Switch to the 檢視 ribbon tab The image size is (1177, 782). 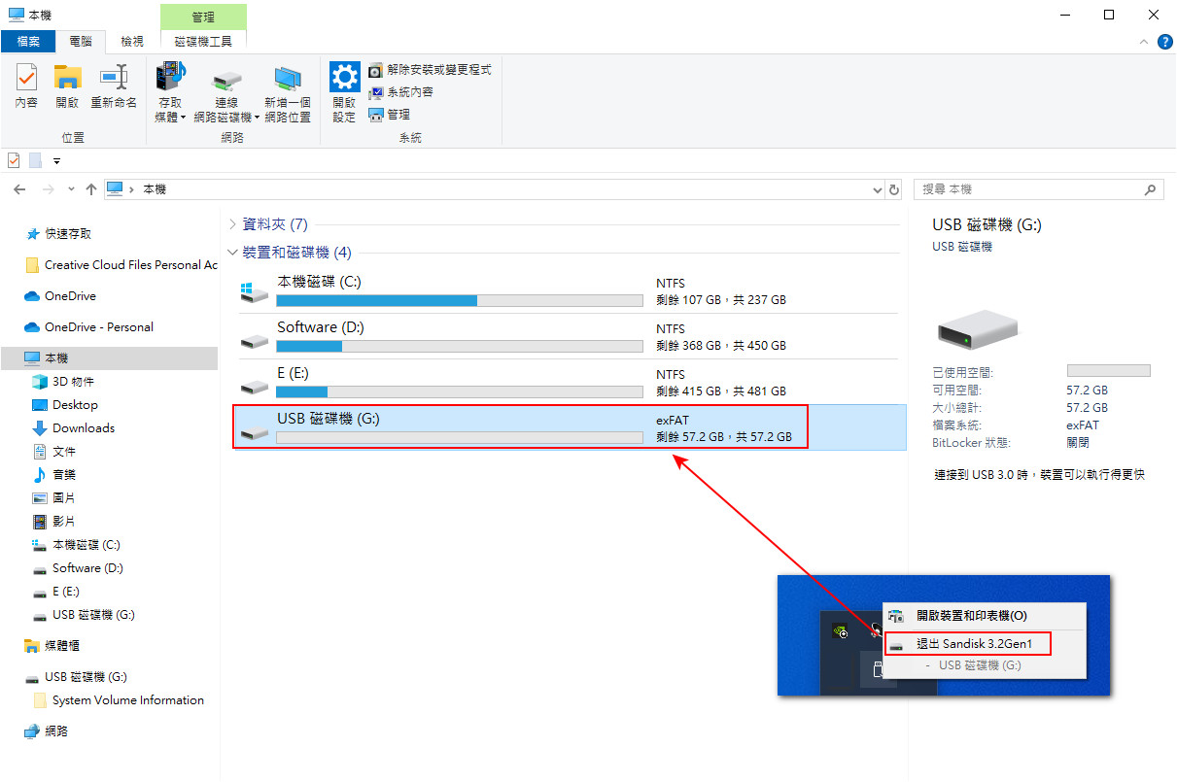pos(131,42)
